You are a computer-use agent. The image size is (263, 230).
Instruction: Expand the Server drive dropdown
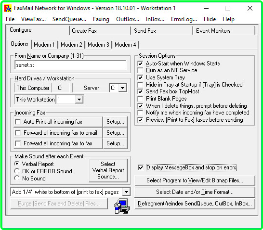[x=123, y=88]
